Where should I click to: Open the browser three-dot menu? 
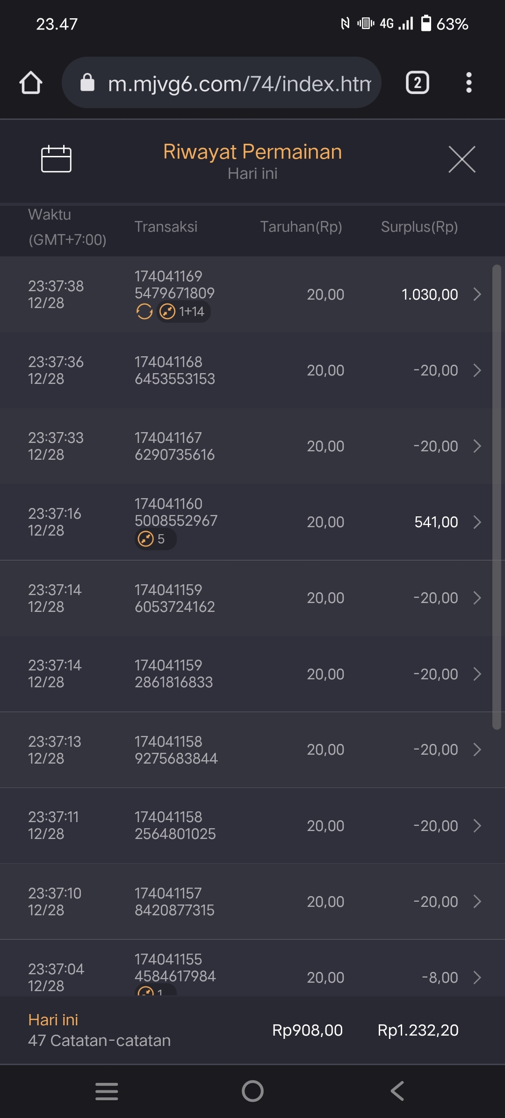[x=469, y=83]
